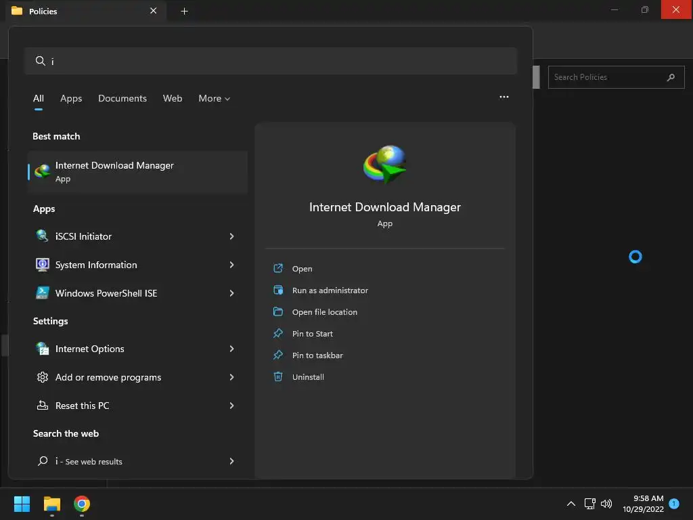The height and width of the screenshot is (520, 693).
Task: Open a new tab with plus button
Action: [184, 11]
